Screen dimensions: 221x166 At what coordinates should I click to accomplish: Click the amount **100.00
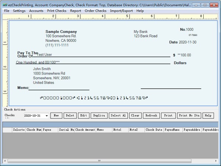coord(184,55)
